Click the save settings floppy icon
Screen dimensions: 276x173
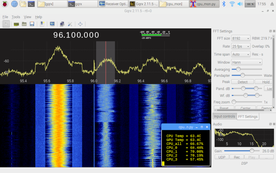pyautogui.click(x=32, y=24)
